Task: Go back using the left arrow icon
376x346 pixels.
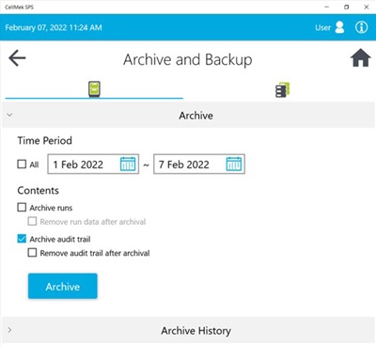Action: point(17,58)
